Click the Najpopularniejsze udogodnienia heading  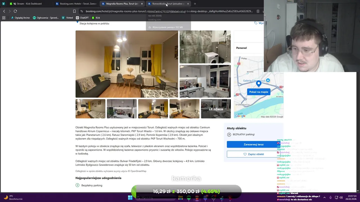click(x=98, y=178)
